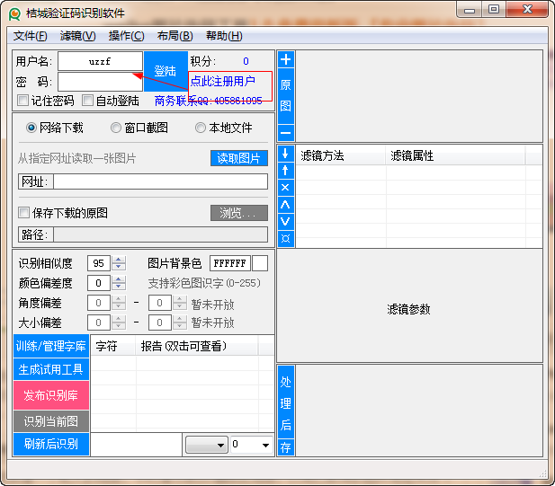Screen dimensions: 555x486
Task: Open the 操作(C) menu
Action: [x=126, y=36]
